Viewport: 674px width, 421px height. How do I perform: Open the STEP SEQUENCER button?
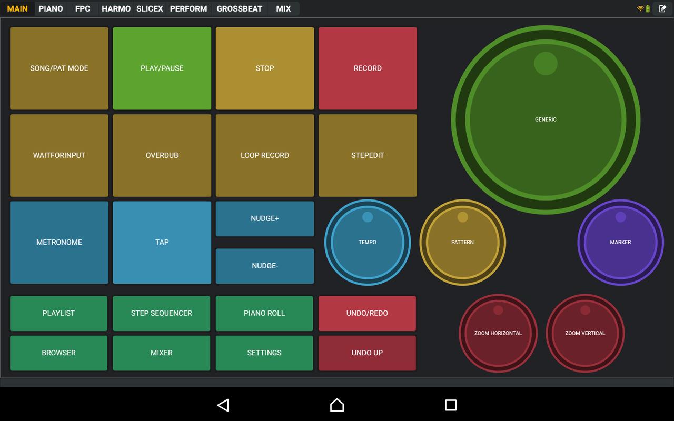coord(162,313)
